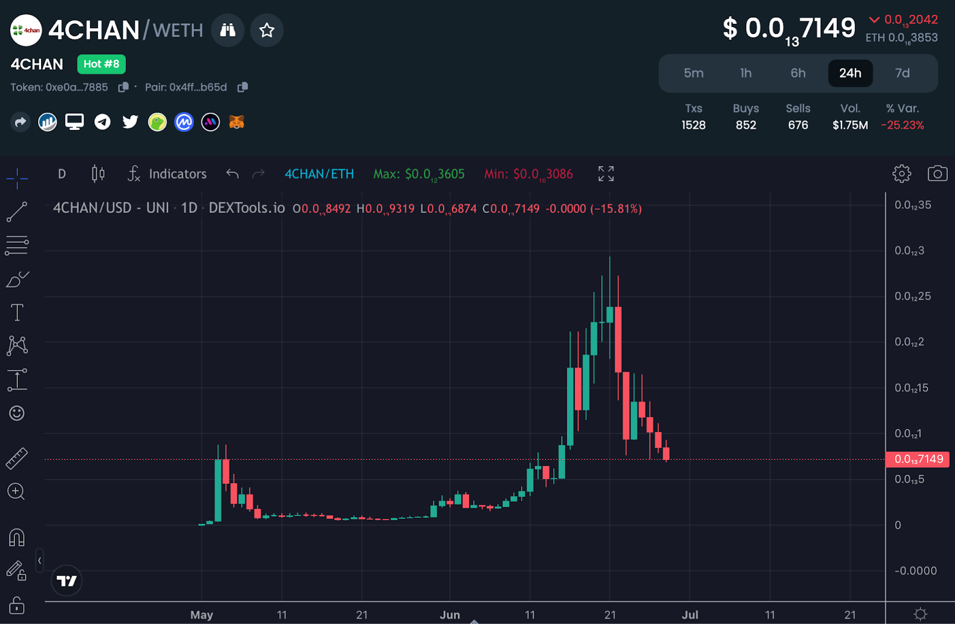Click the binoculars icon beside 4CHAN/WETH
Screen dimensions: 955x624
coord(227,30)
